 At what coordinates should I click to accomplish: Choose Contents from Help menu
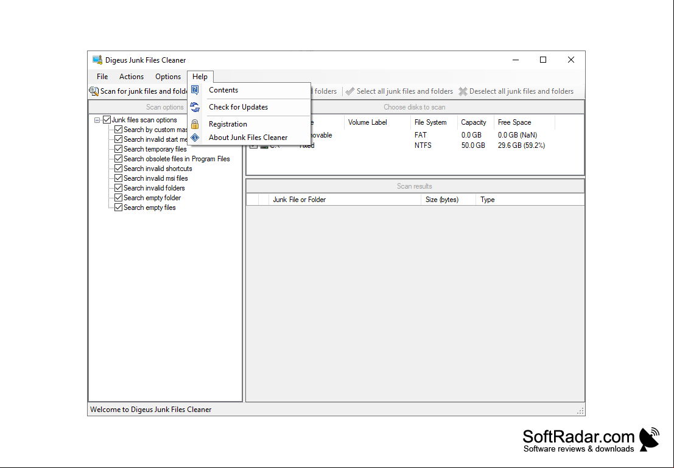click(x=249, y=90)
